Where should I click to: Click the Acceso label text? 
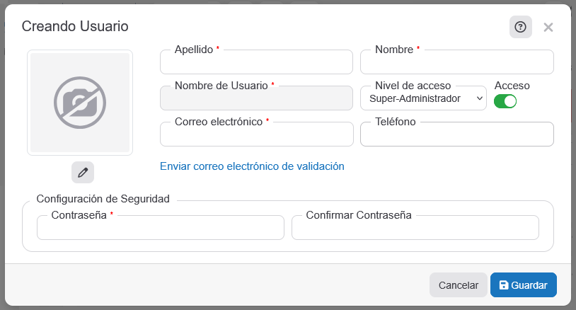pyautogui.click(x=512, y=86)
